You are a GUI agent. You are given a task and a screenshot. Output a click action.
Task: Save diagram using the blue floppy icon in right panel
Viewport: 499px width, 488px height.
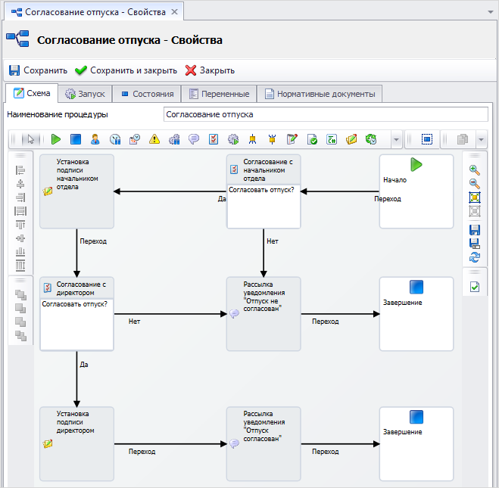pos(475,230)
